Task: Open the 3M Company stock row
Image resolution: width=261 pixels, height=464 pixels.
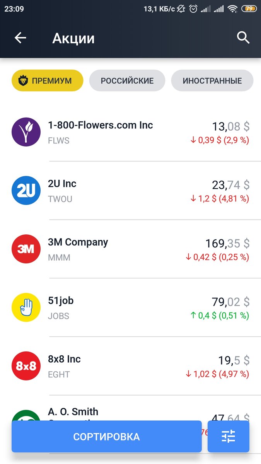Action: tap(130, 249)
